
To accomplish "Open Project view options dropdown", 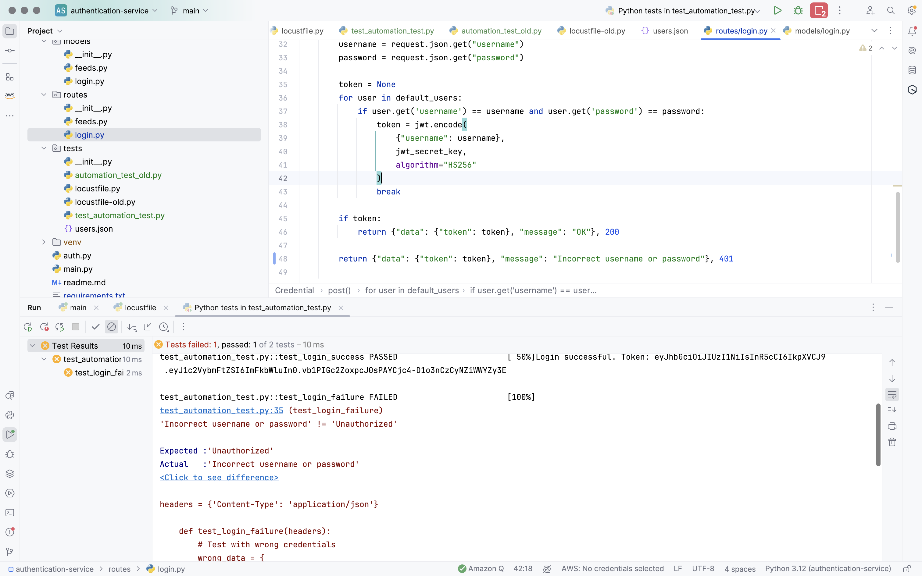I will 60,31.
